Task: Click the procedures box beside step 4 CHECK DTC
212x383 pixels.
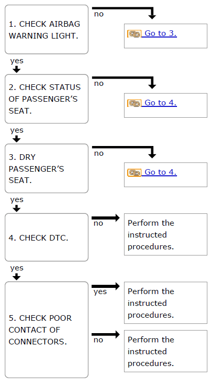Action: tap(166, 234)
